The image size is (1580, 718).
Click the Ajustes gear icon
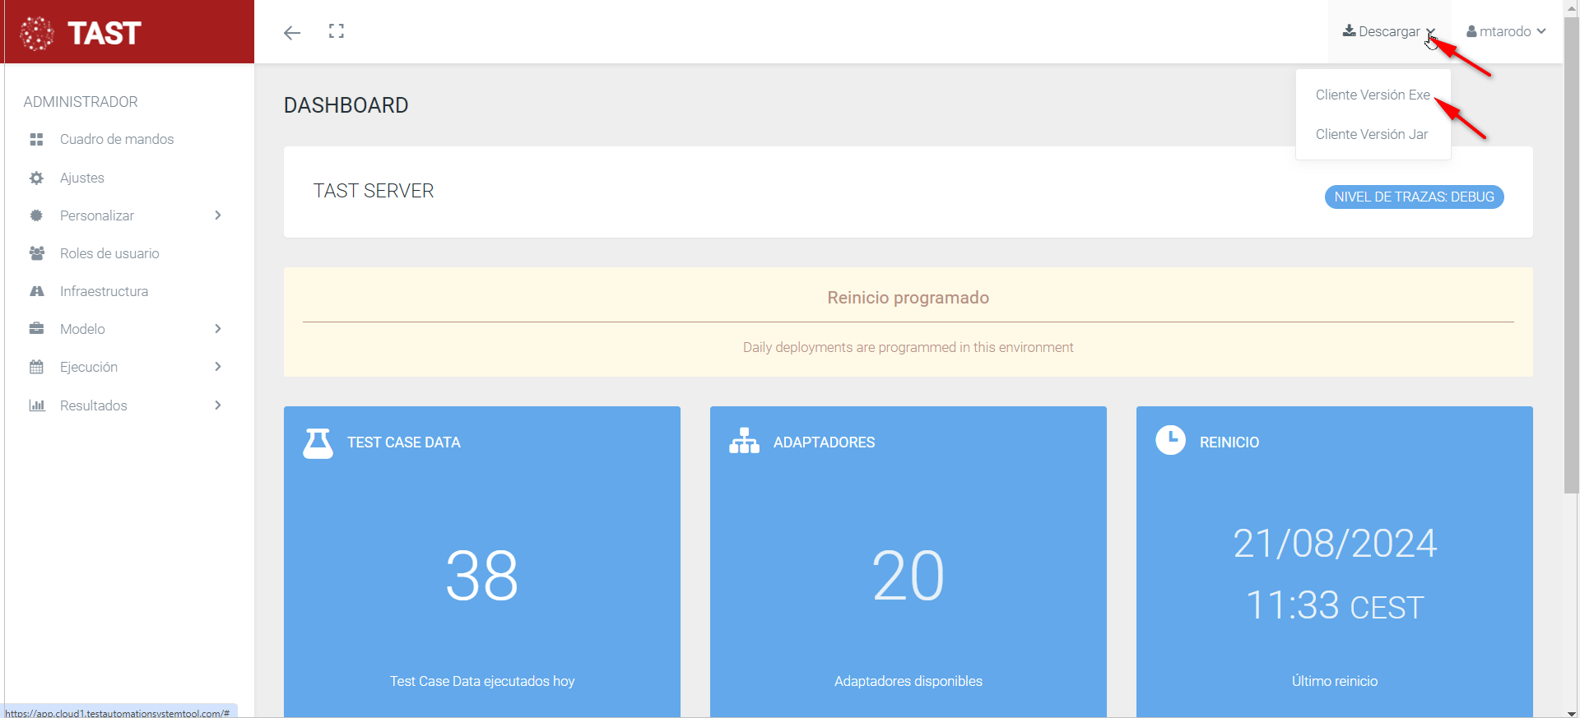36,178
